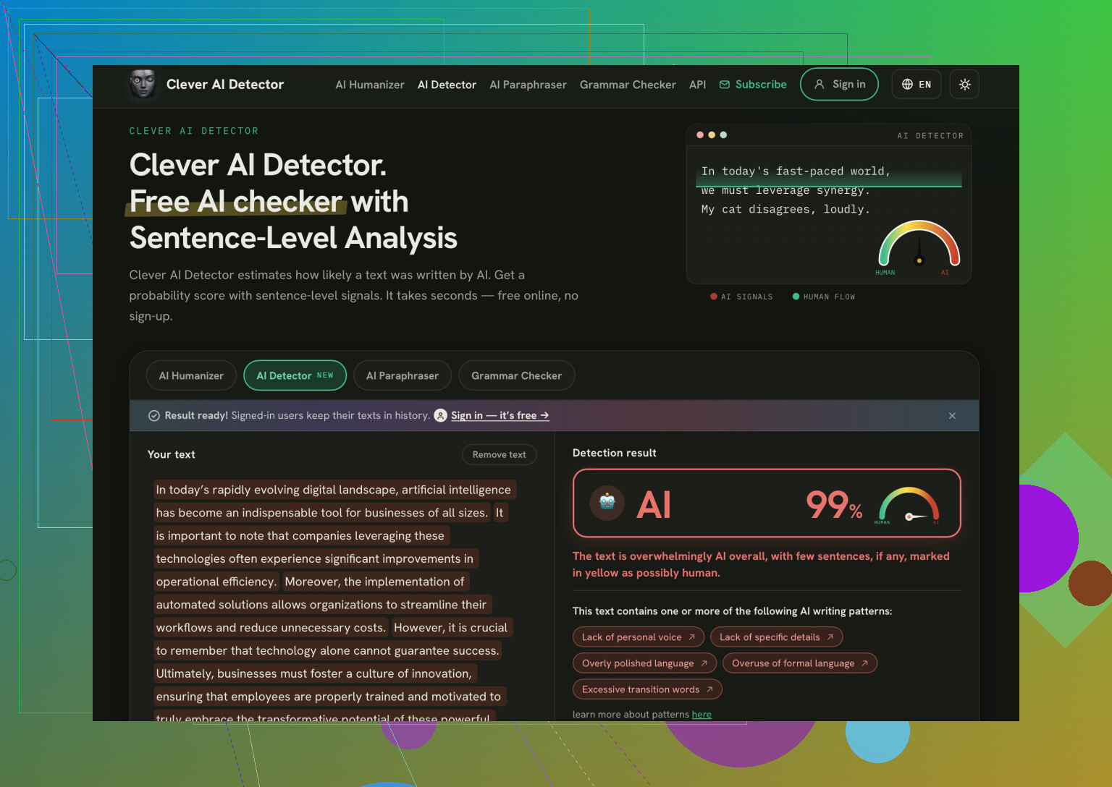
Task: Open the EN language selector
Action: point(917,85)
